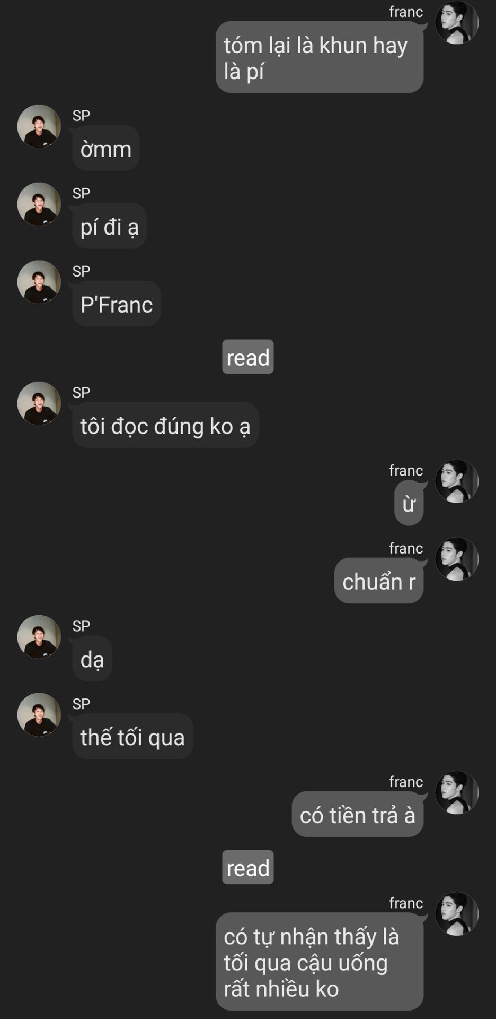The width and height of the screenshot is (496, 1019).
Task: Tap SP's avatar beside 'tôi đọc đúng ko ạ'
Action: tap(39, 403)
